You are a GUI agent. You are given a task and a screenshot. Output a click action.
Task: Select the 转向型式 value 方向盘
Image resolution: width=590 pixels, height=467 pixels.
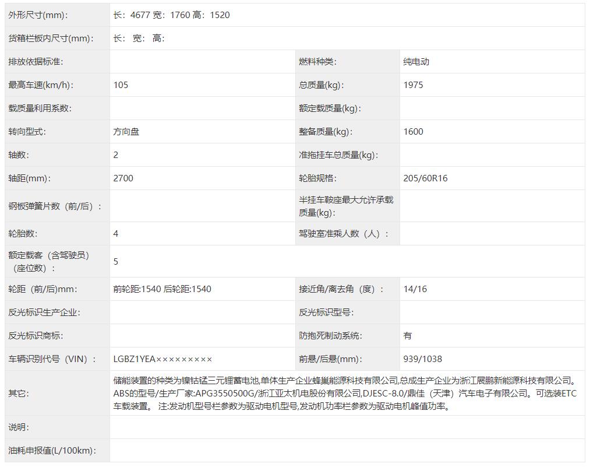[x=126, y=132]
